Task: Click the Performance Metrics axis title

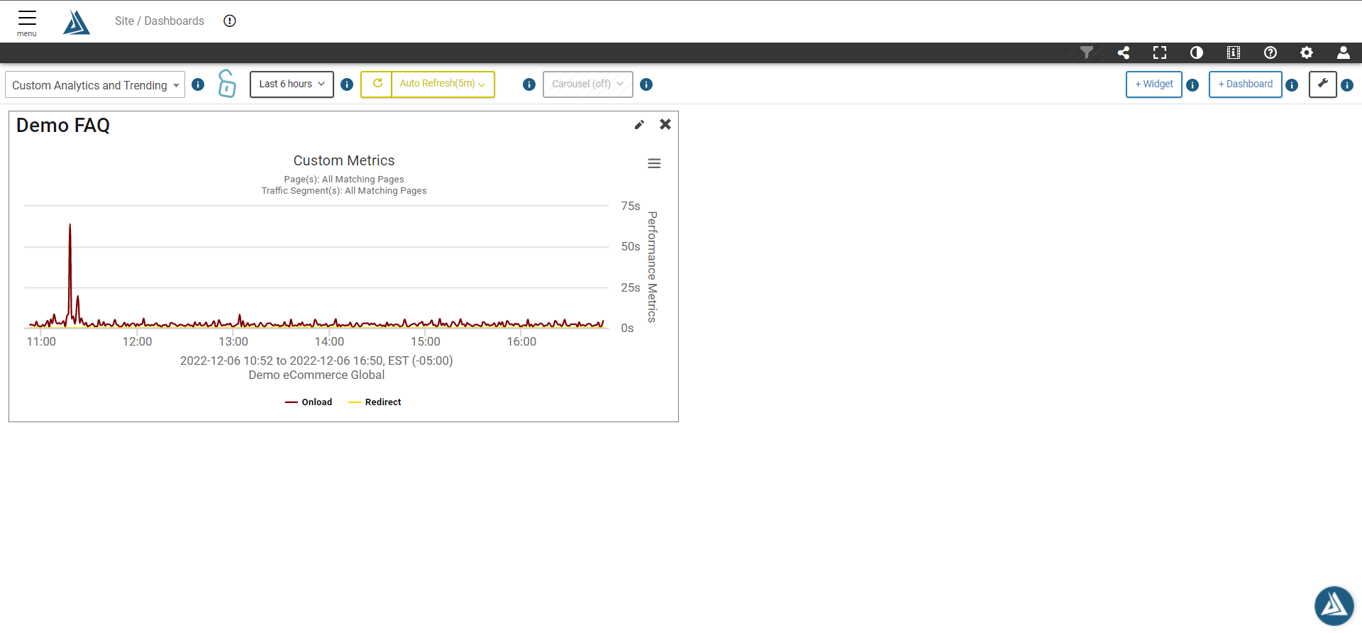Action: 652,267
